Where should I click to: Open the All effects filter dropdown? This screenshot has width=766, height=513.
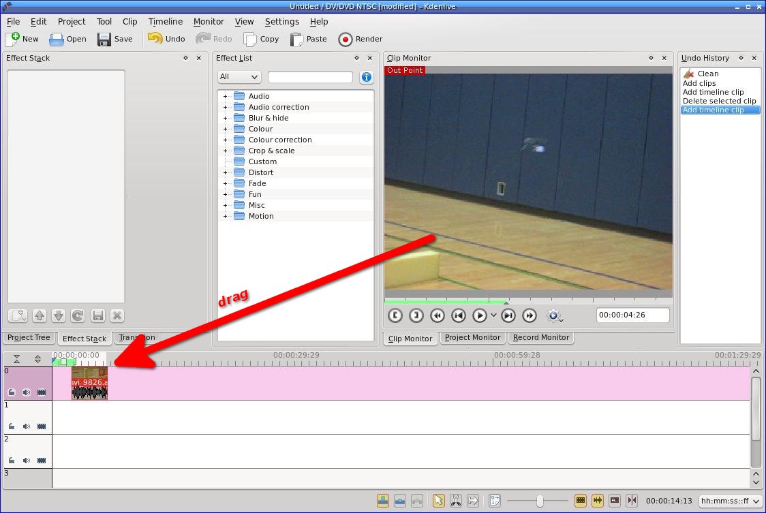(239, 77)
